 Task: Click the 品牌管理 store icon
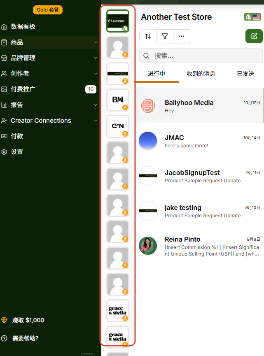[4, 58]
